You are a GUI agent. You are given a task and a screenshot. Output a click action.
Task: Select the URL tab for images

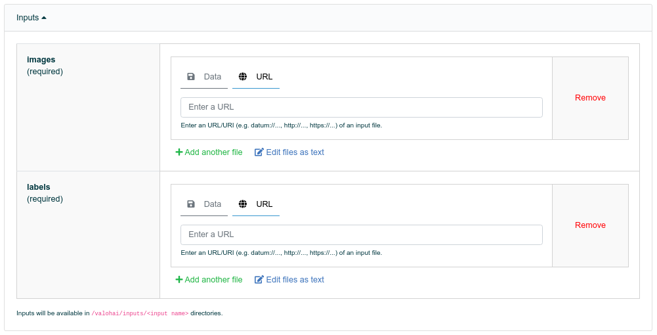(x=256, y=77)
